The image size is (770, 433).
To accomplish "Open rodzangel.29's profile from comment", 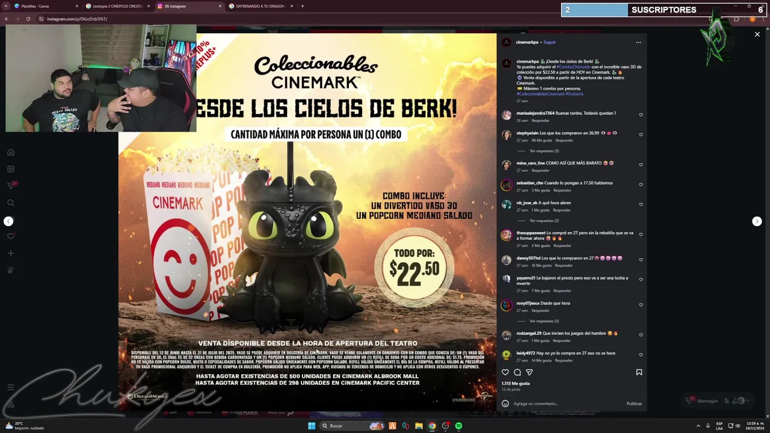I will [x=529, y=333].
